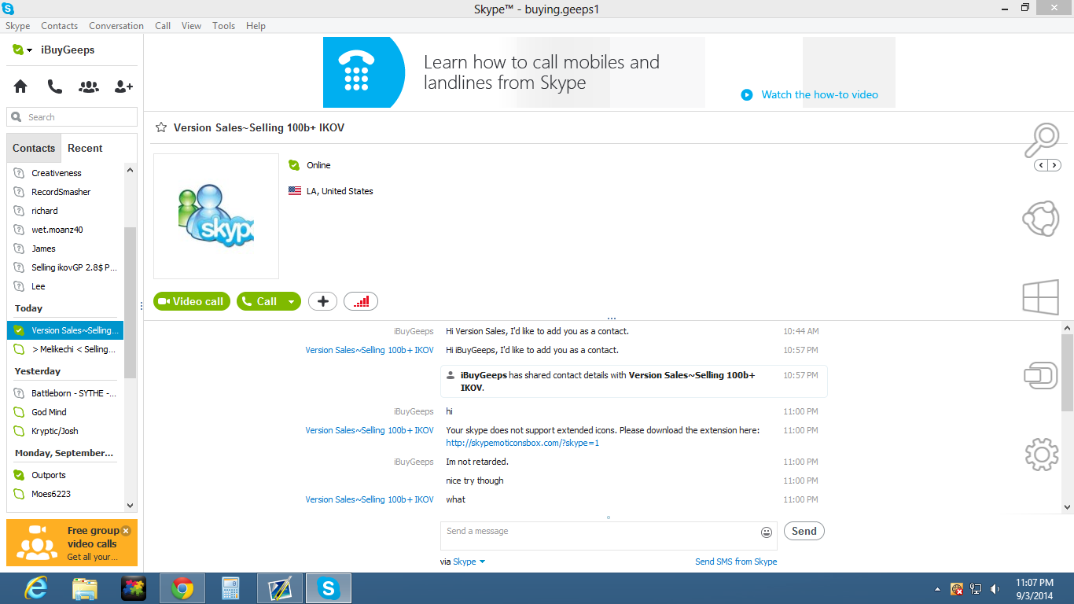Follow the skypemoticonsbox.com link in chat

tap(523, 443)
